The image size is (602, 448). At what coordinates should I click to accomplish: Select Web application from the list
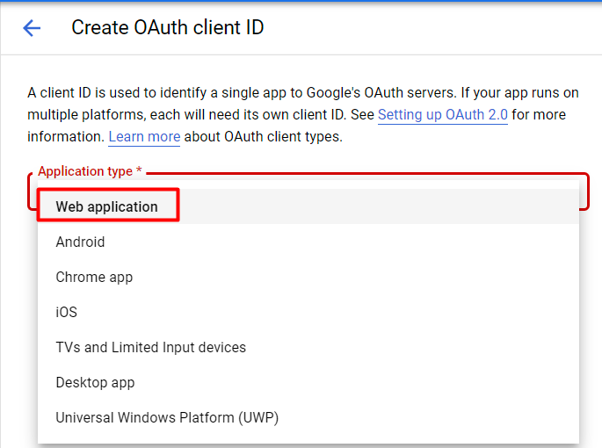tap(106, 207)
